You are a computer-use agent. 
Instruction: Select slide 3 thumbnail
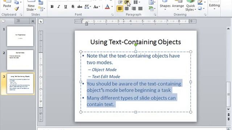click(x=20, y=83)
